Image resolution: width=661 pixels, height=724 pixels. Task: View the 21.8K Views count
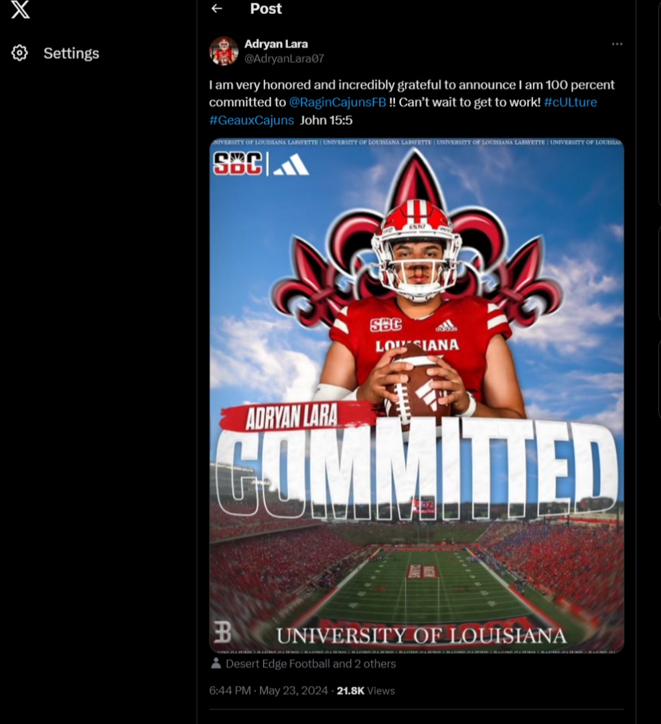click(x=366, y=690)
